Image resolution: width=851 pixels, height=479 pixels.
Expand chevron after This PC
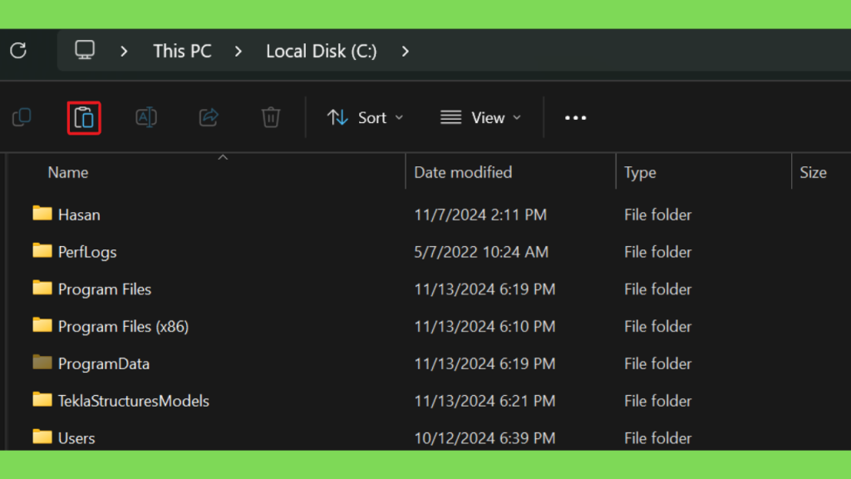point(239,52)
